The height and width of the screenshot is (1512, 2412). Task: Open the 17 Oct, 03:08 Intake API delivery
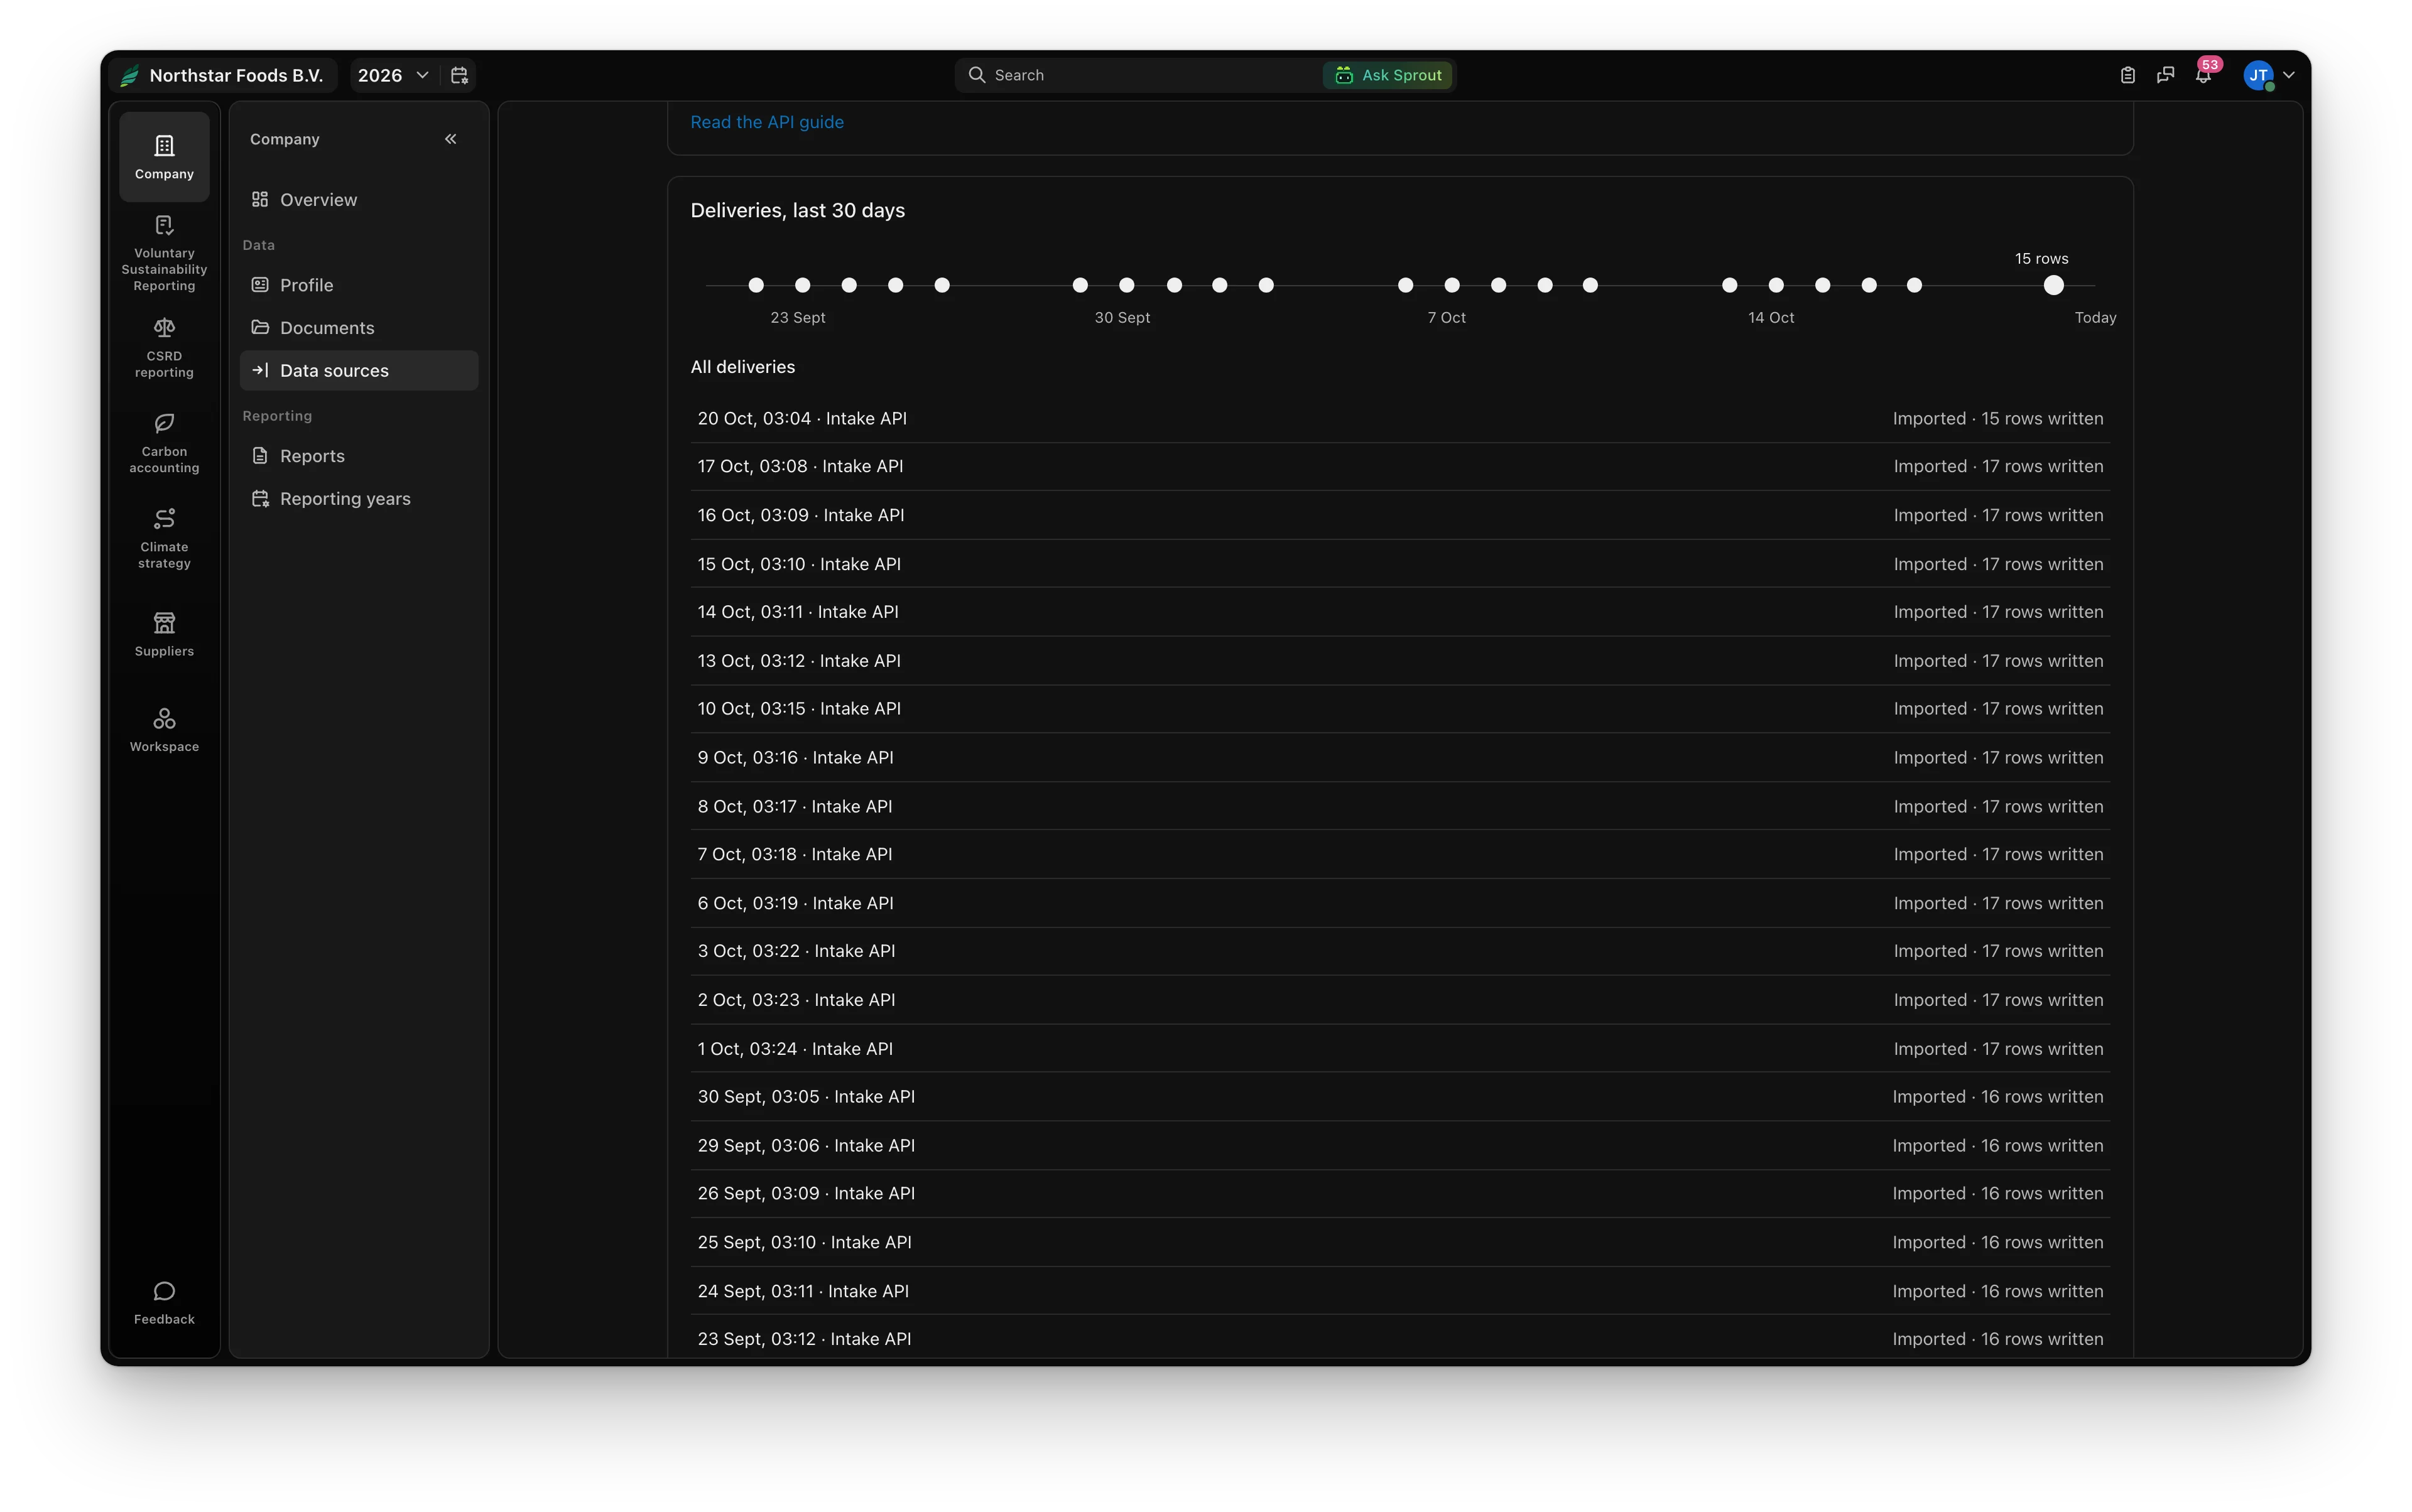[x=1401, y=467]
